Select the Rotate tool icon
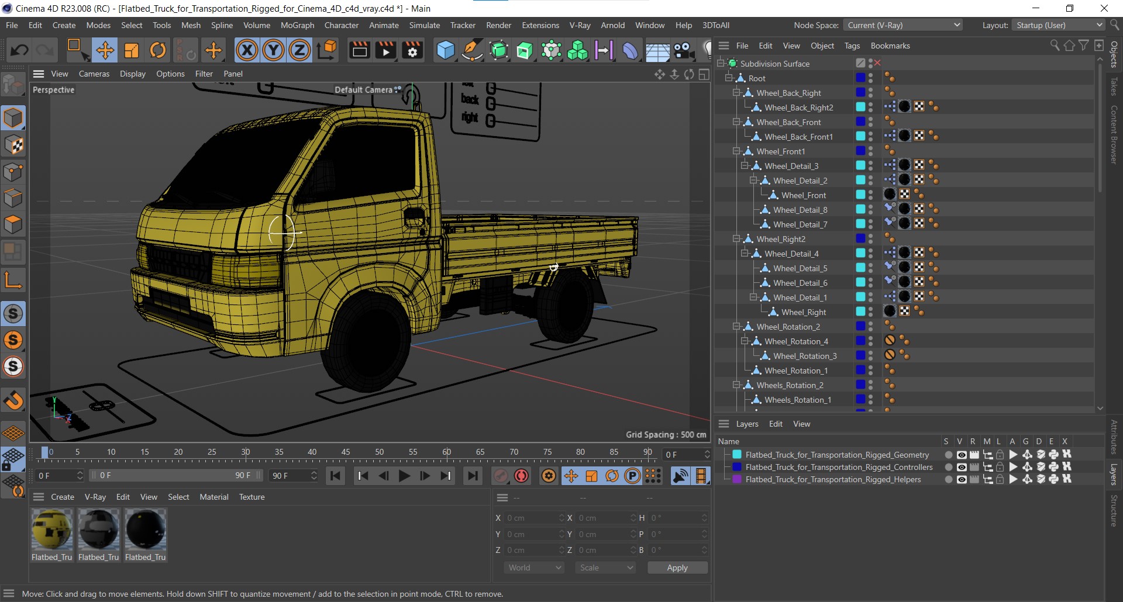 click(x=158, y=50)
